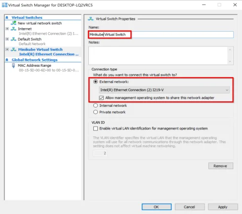Image resolution: width=242 pixels, height=214 pixels.
Task: Collapse Virtual Switches section chevron
Action: click(7, 17)
